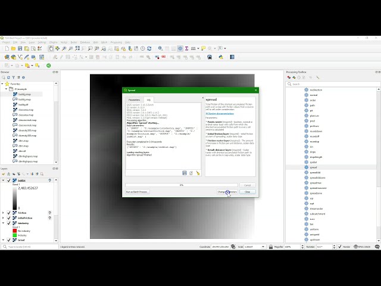Click Run as Batch Process button
This screenshot has height=286, width=381.
click(138, 192)
